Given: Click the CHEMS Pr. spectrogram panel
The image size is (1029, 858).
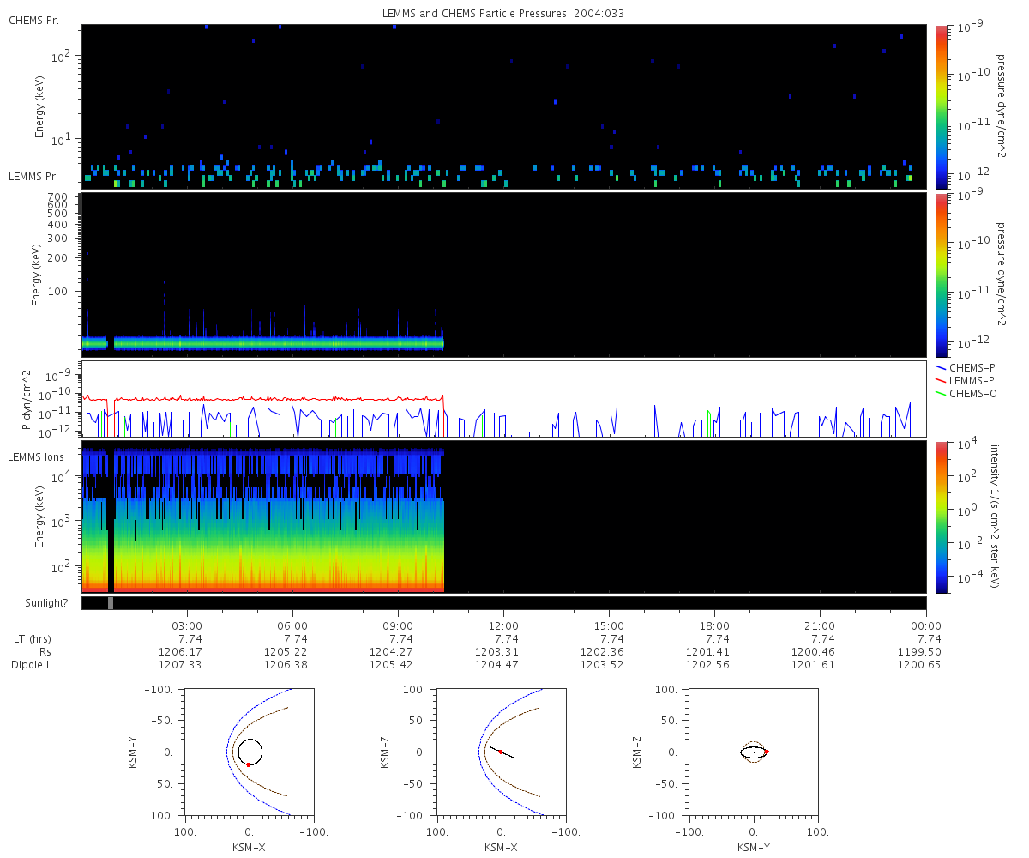Looking at the screenshot, I should [x=504, y=106].
